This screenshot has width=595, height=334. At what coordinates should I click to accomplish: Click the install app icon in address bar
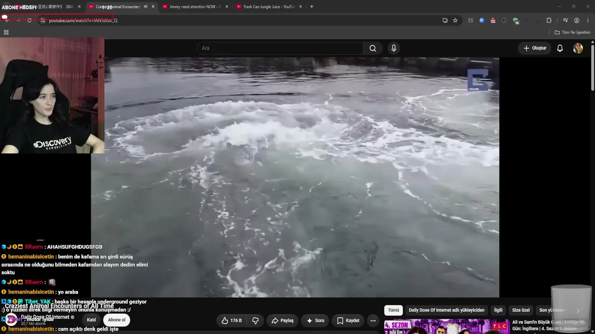445,20
